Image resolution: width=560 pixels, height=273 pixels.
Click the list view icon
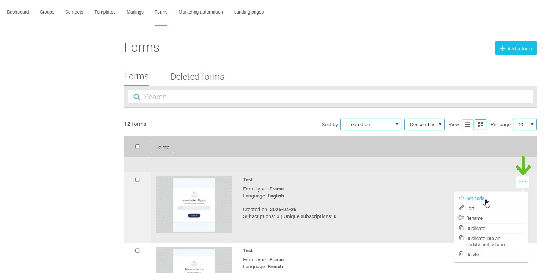(x=467, y=125)
